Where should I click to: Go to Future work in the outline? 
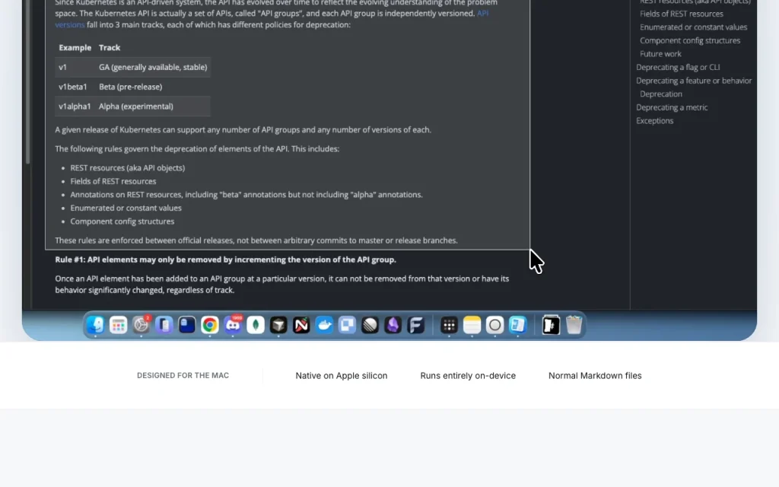tap(660, 54)
